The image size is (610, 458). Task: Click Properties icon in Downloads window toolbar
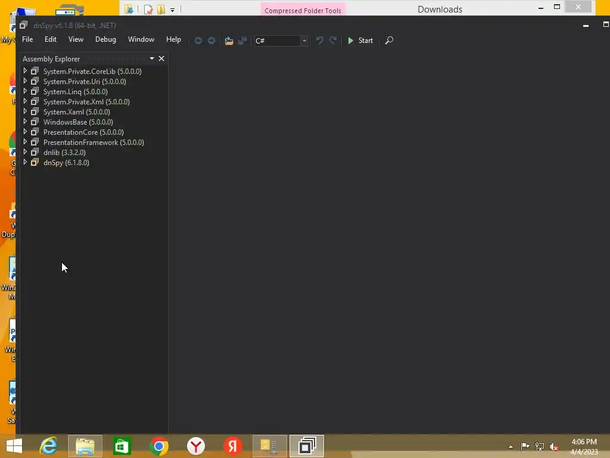148,10
